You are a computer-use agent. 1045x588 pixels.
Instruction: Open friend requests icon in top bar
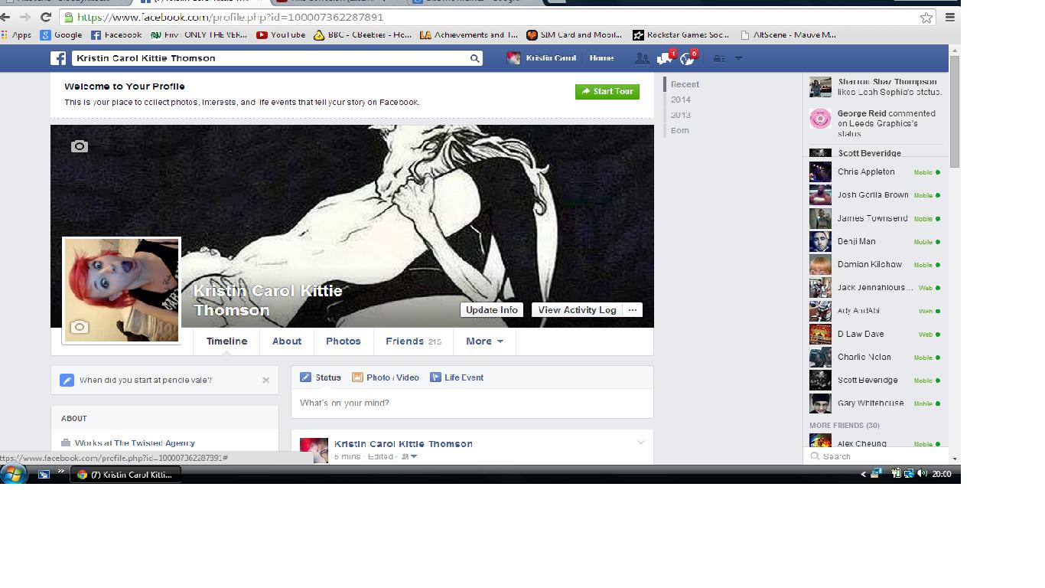coord(642,58)
